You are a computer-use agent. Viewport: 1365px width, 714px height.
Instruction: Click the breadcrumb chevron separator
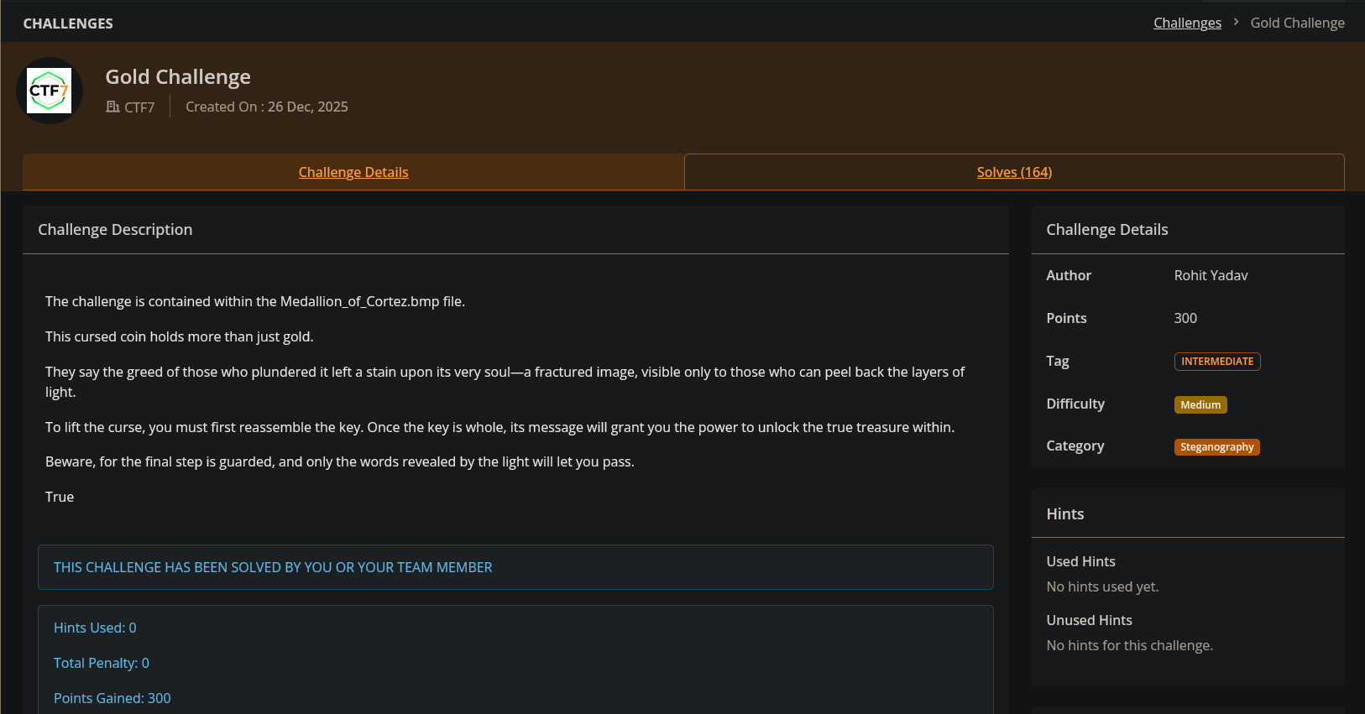click(x=1236, y=23)
